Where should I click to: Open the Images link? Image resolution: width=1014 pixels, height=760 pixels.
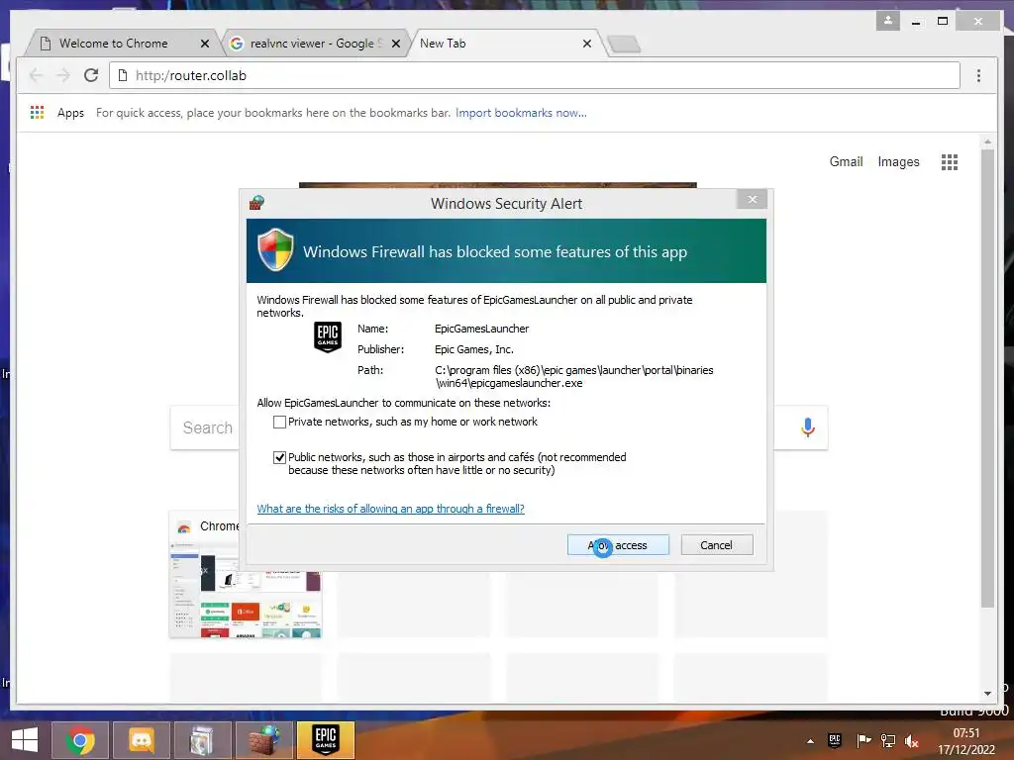point(898,161)
